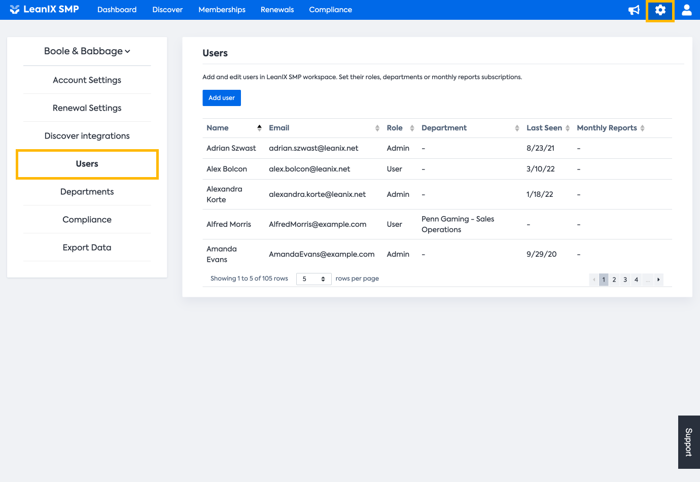Open Discover integrations in the sidebar
Screen dimensions: 700x482
(87, 136)
